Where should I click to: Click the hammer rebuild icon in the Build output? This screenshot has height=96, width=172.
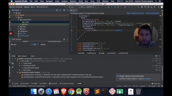pos(13,59)
